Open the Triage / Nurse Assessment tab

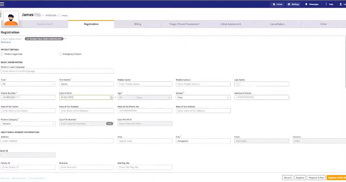[x=184, y=24]
